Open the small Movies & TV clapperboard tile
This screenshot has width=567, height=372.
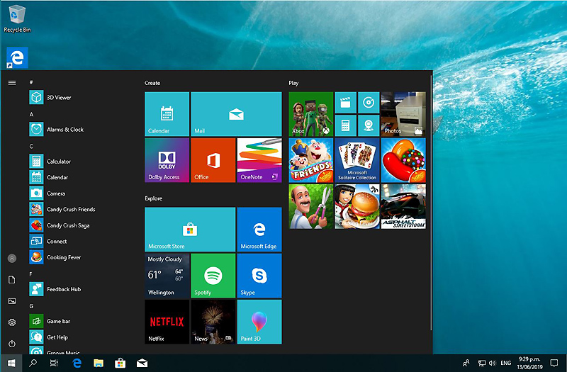coord(345,103)
